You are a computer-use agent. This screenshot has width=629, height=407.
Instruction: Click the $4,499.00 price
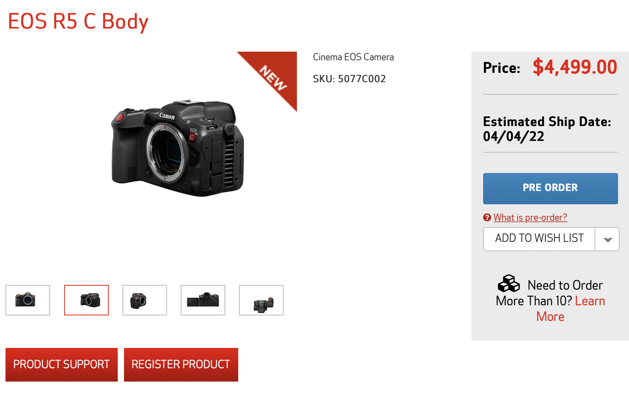(x=575, y=67)
